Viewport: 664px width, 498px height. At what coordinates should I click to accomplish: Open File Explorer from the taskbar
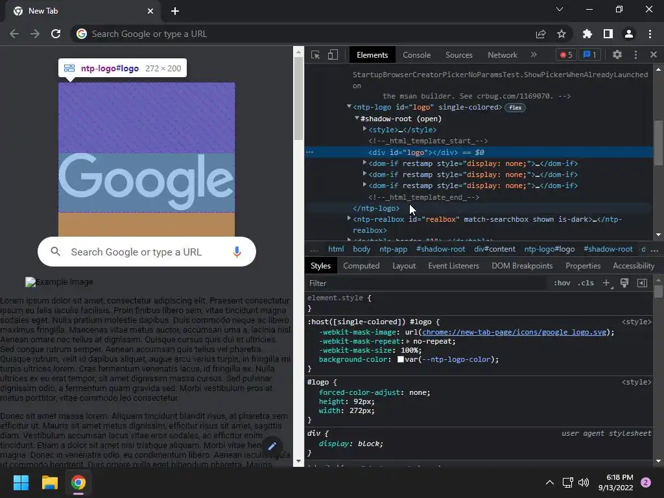click(49, 482)
